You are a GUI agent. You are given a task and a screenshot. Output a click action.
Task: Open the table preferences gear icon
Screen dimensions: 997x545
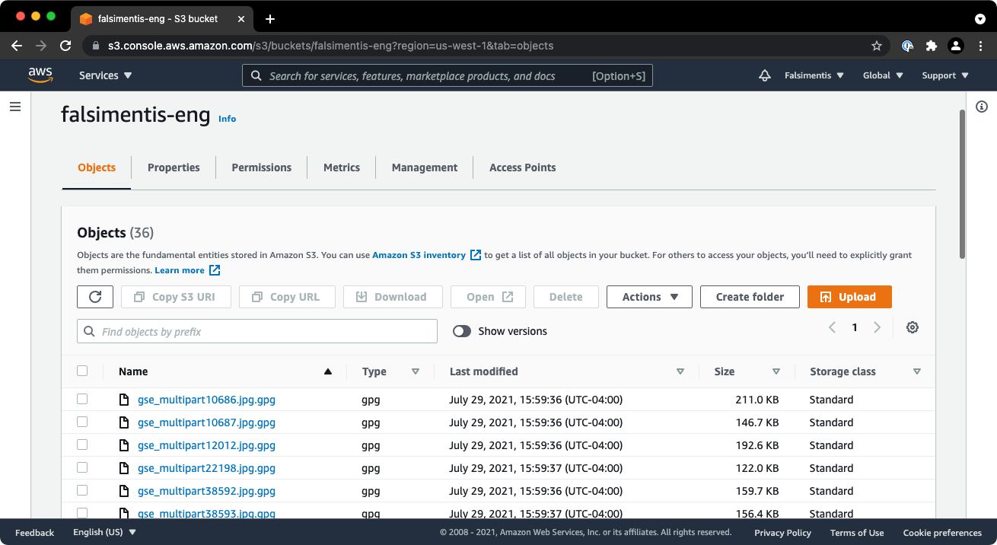[913, 327]
